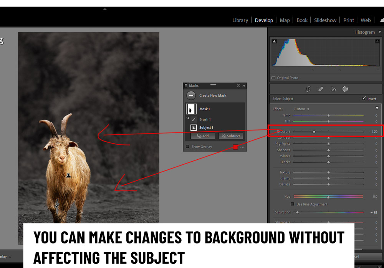Enable the Original Photo checkbox

pyautogui.click(x=273, y=78)
